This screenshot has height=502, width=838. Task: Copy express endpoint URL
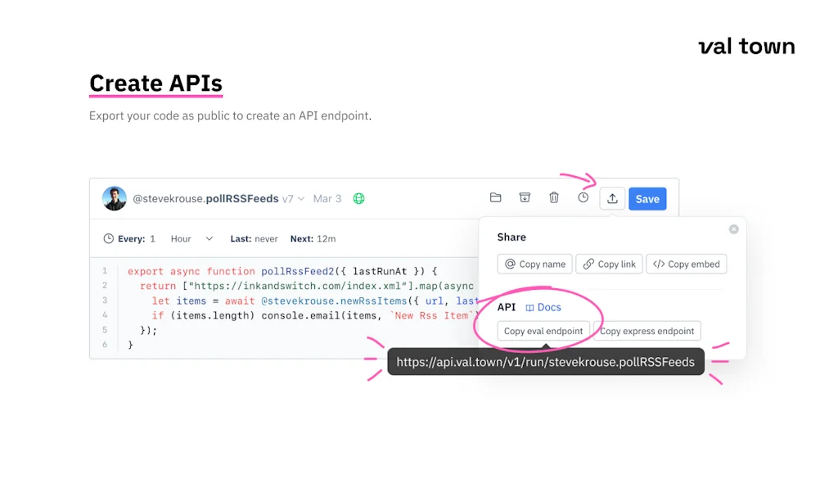point(647,331)
